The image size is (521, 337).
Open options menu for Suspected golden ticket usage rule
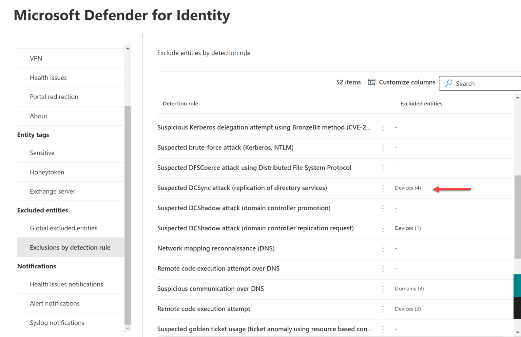[383, 329]
